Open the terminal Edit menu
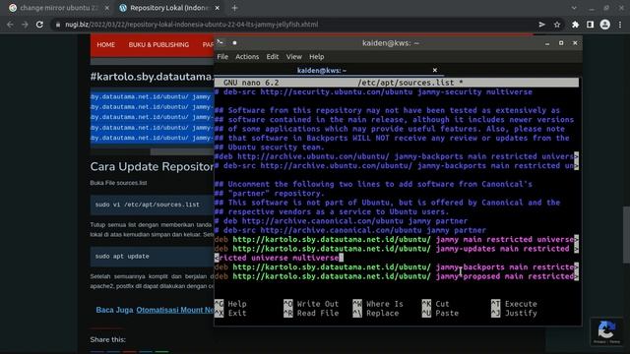This screenshot has width=630, height=354. [x=273, y=57]
